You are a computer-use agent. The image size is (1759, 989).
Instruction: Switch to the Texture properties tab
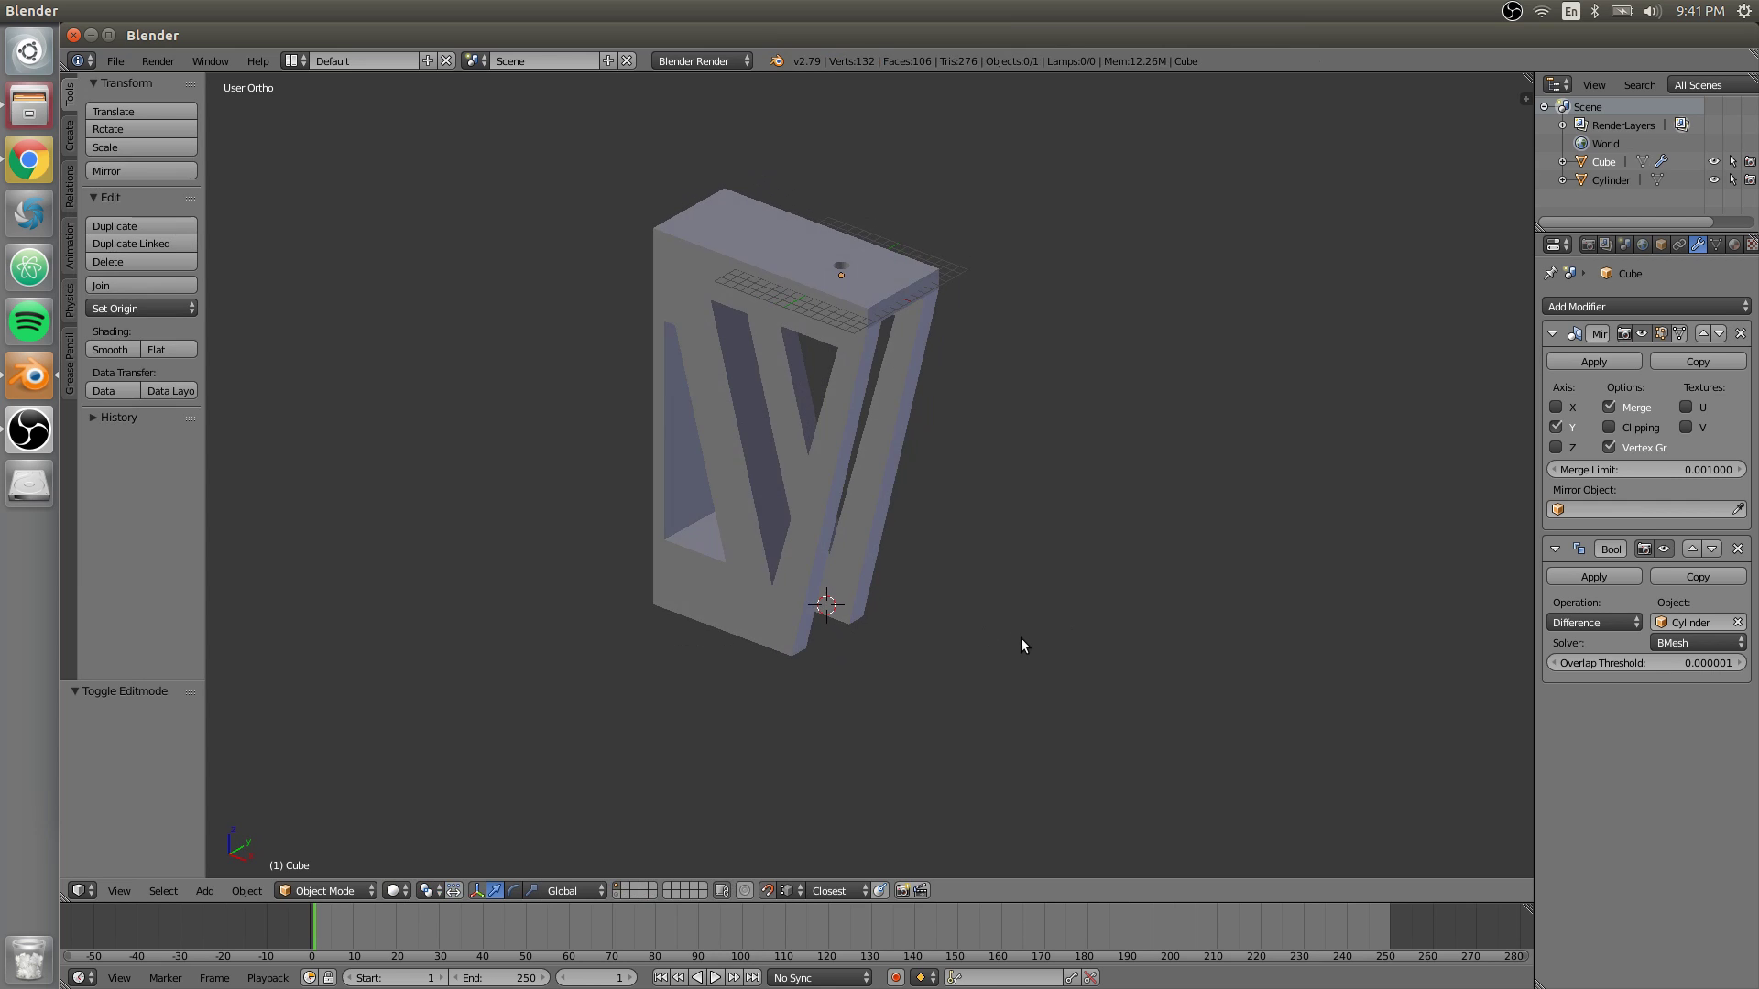pos(1751,245)
